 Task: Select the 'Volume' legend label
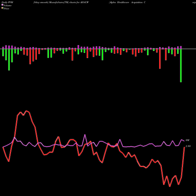pos(7,5)
